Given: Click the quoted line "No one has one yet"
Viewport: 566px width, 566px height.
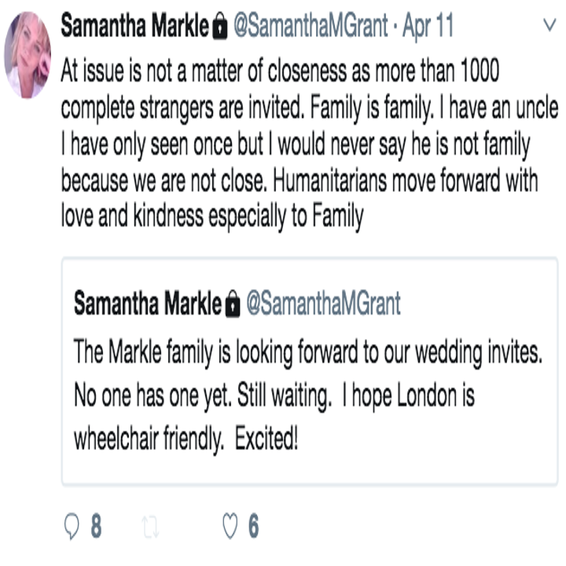Looking at the screenshot, I should point(274,394).
